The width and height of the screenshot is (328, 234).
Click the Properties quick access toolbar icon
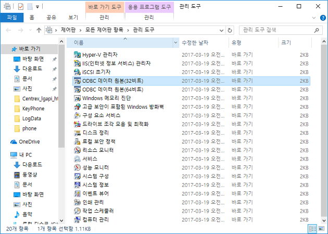point(21,7)
